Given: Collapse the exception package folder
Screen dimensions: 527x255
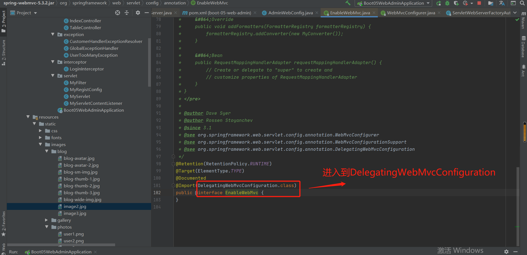Looking at the screenshot, I should point(53,34).
